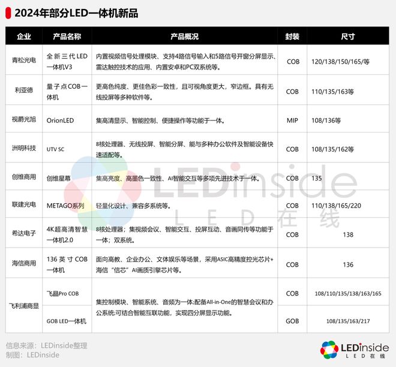Click the LEDinside logo at bottom right

coord(354,350)
